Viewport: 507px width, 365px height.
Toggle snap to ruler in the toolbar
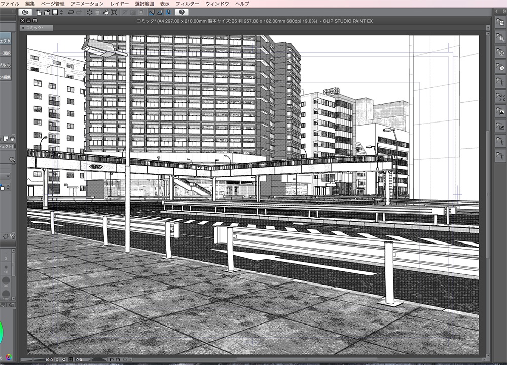point(151,12)
